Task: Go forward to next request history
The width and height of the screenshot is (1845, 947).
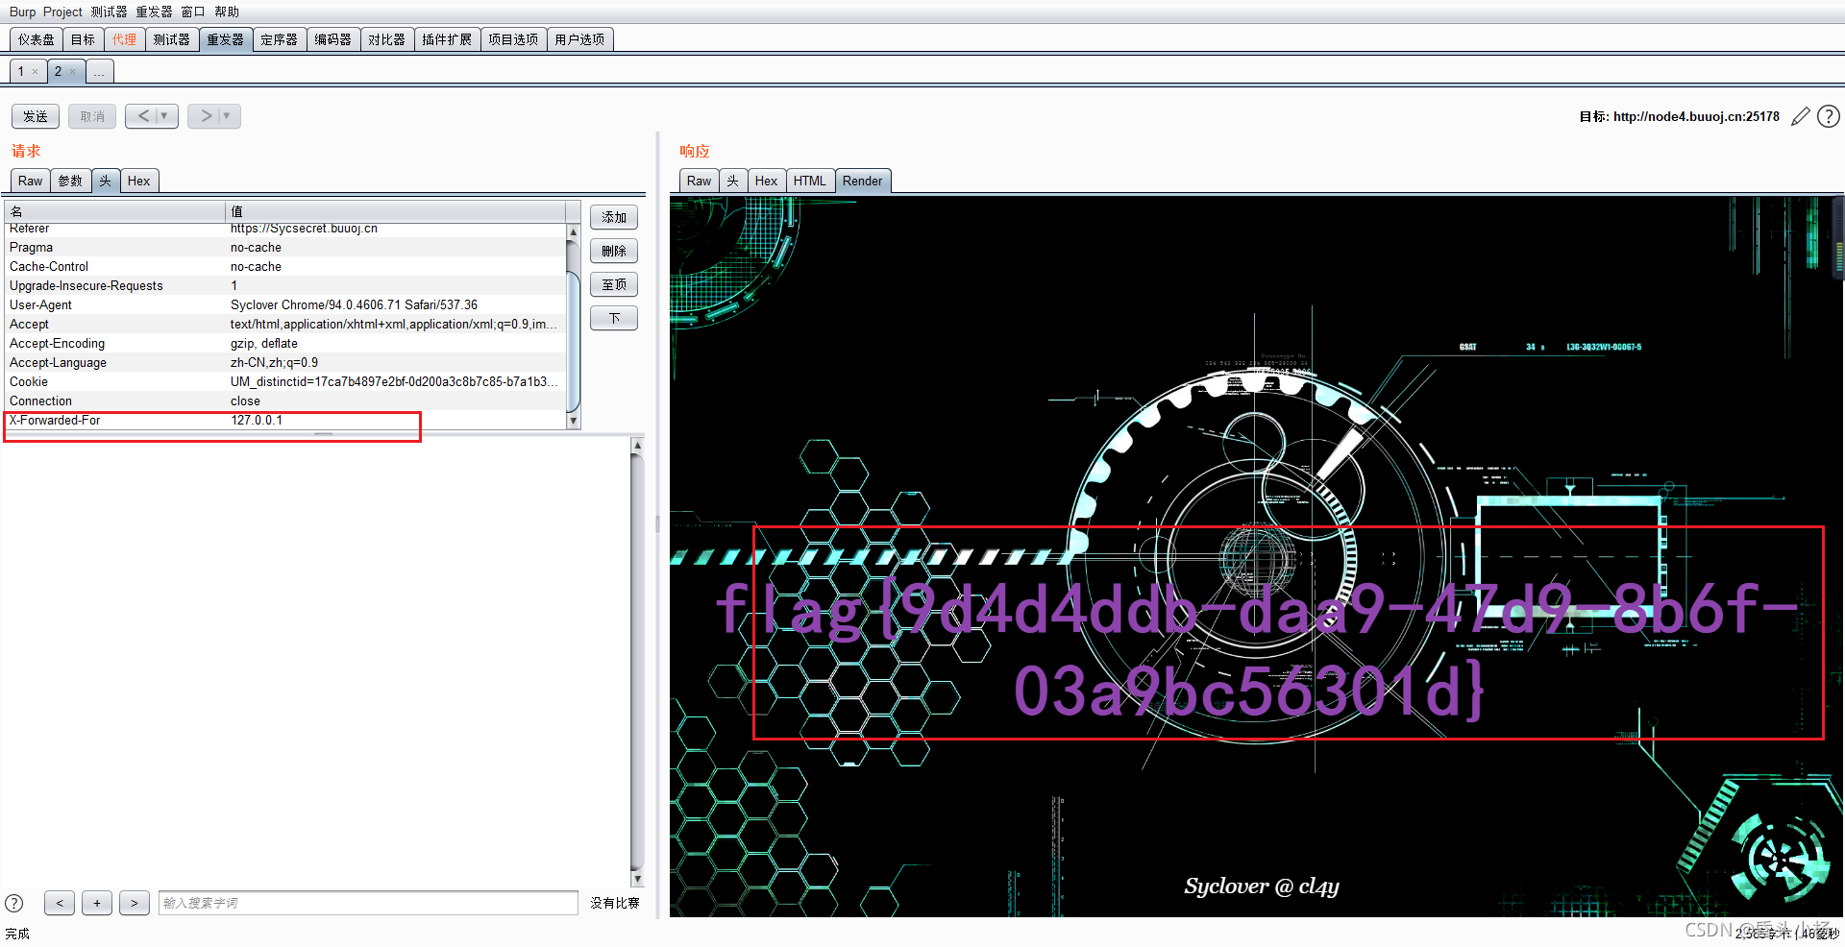Action: click(205, 116)
